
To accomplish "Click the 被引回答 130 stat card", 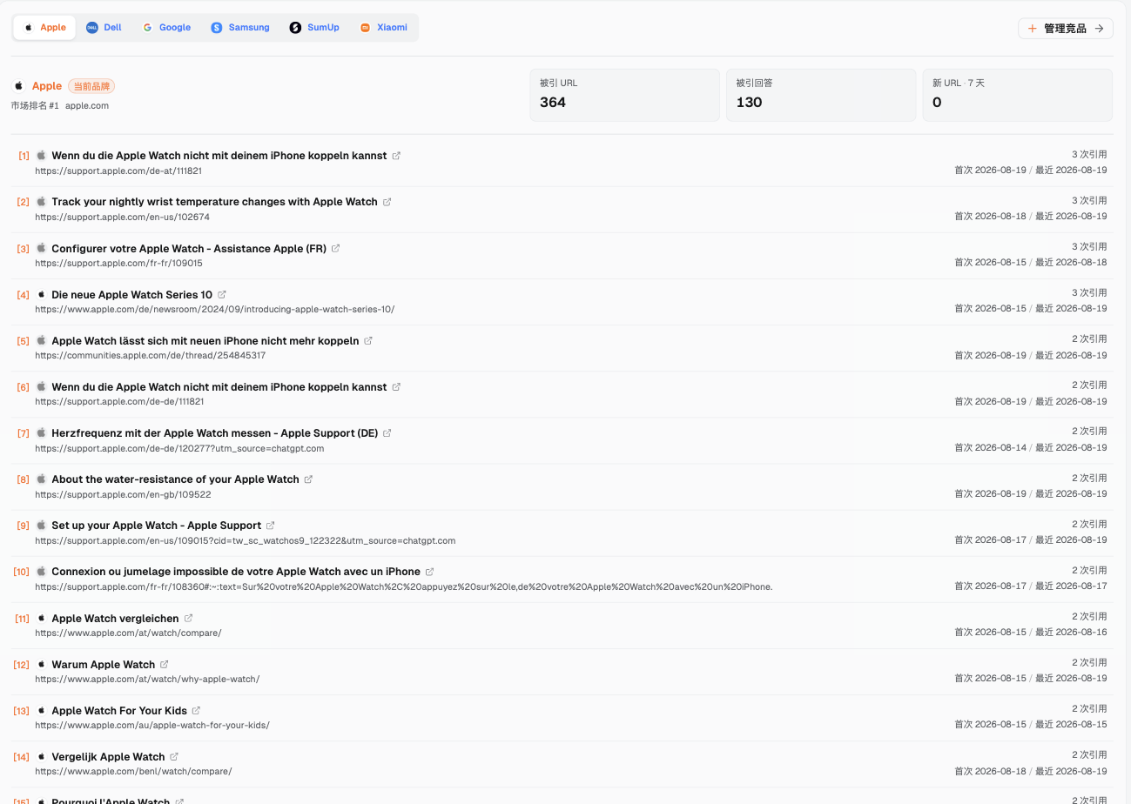I will tap(821, 95).
